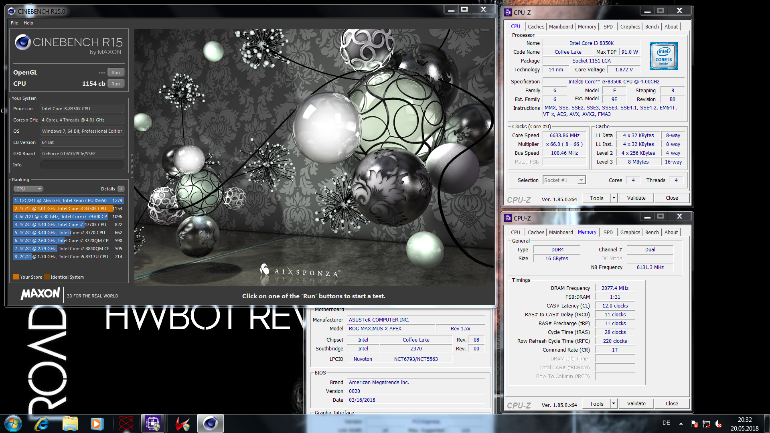Click the Core Speed value 6633.86 MHz
This screenshot has height=433, width=770.
[564, 136]
